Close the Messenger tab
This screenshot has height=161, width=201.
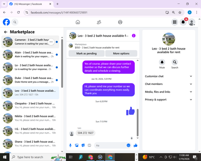tap(50, 4)
